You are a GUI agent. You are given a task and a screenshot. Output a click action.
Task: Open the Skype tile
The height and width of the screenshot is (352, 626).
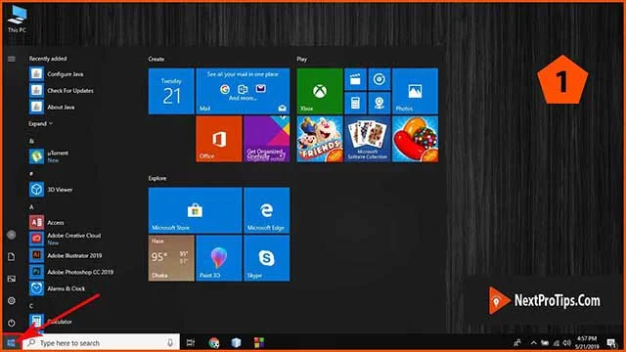point(267,258)
